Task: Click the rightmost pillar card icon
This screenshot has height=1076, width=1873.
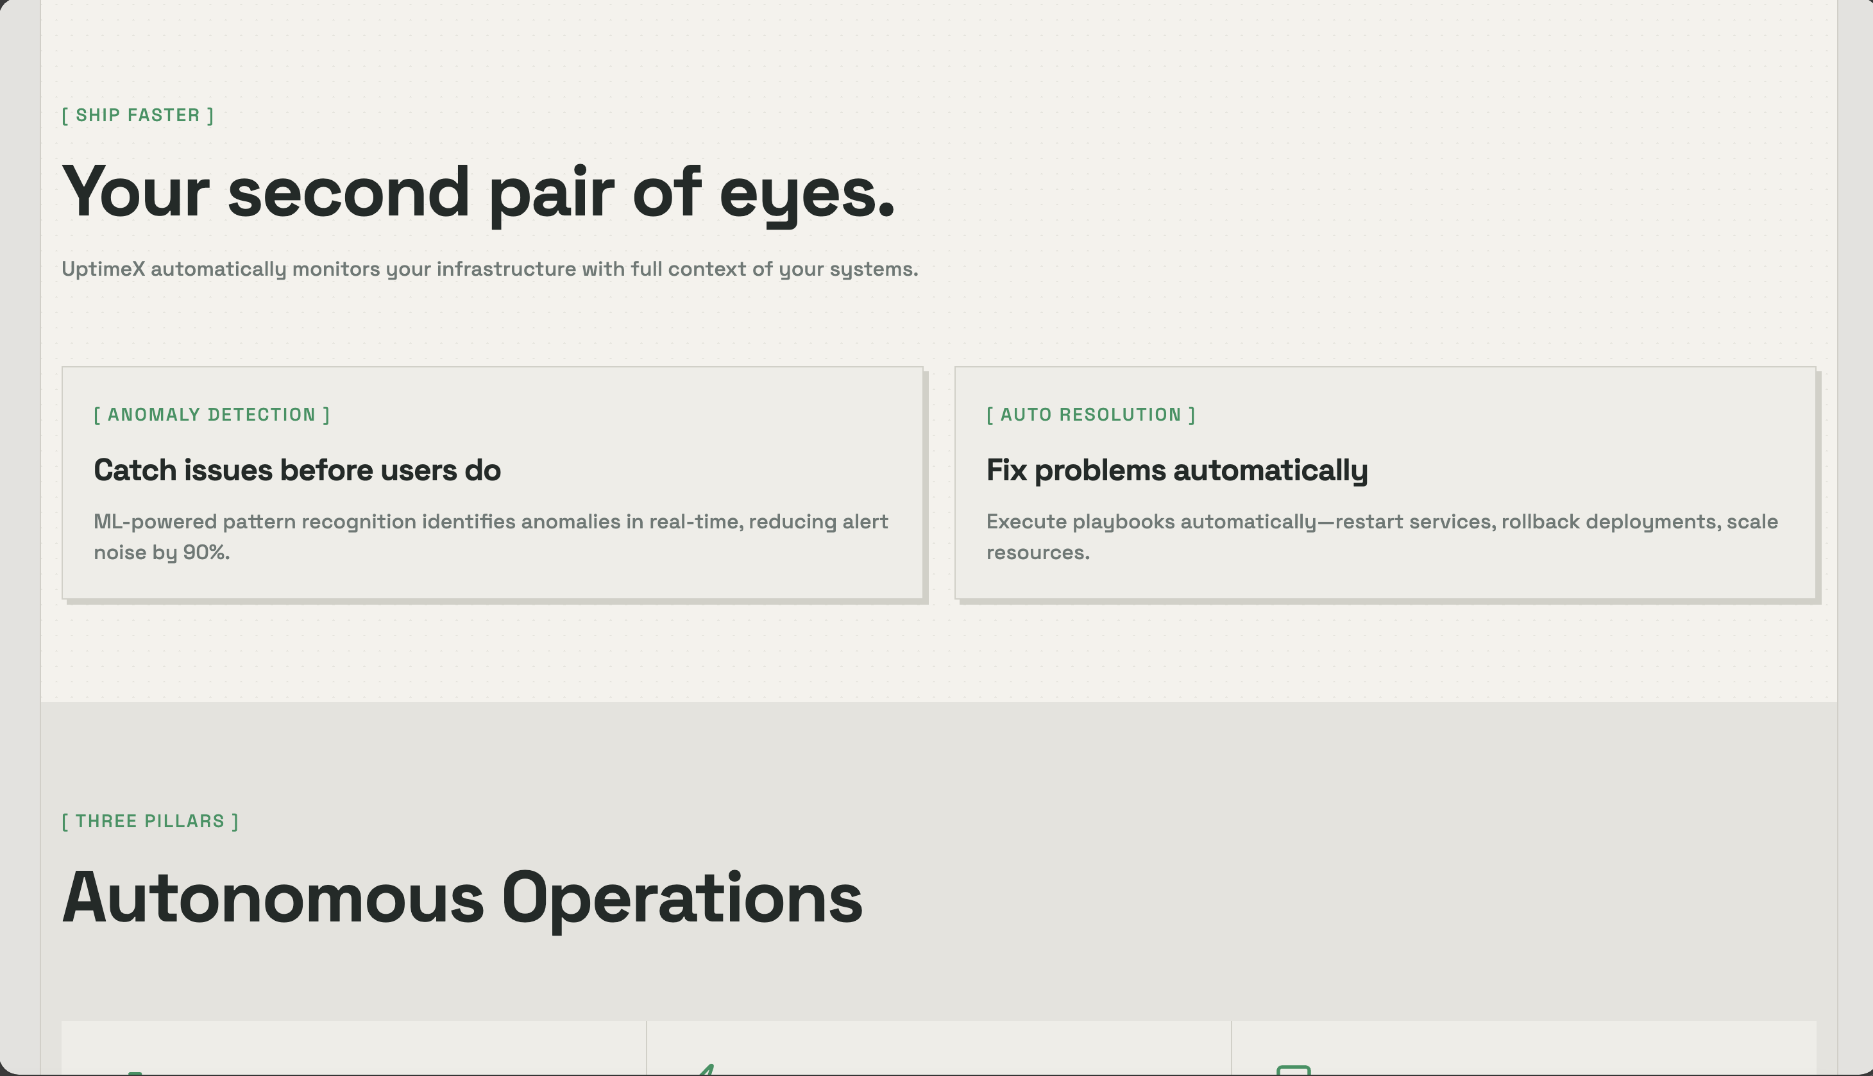Action: point(1294,1070)
